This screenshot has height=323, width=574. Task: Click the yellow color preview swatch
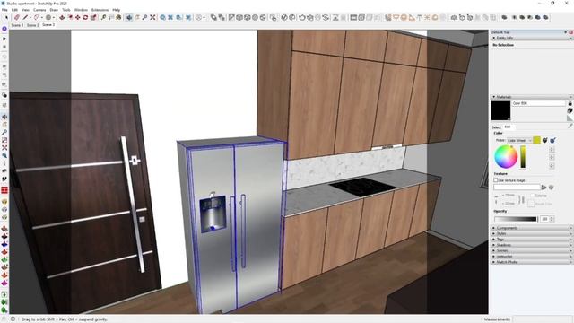pyautogui.click(x=536, y=140)
